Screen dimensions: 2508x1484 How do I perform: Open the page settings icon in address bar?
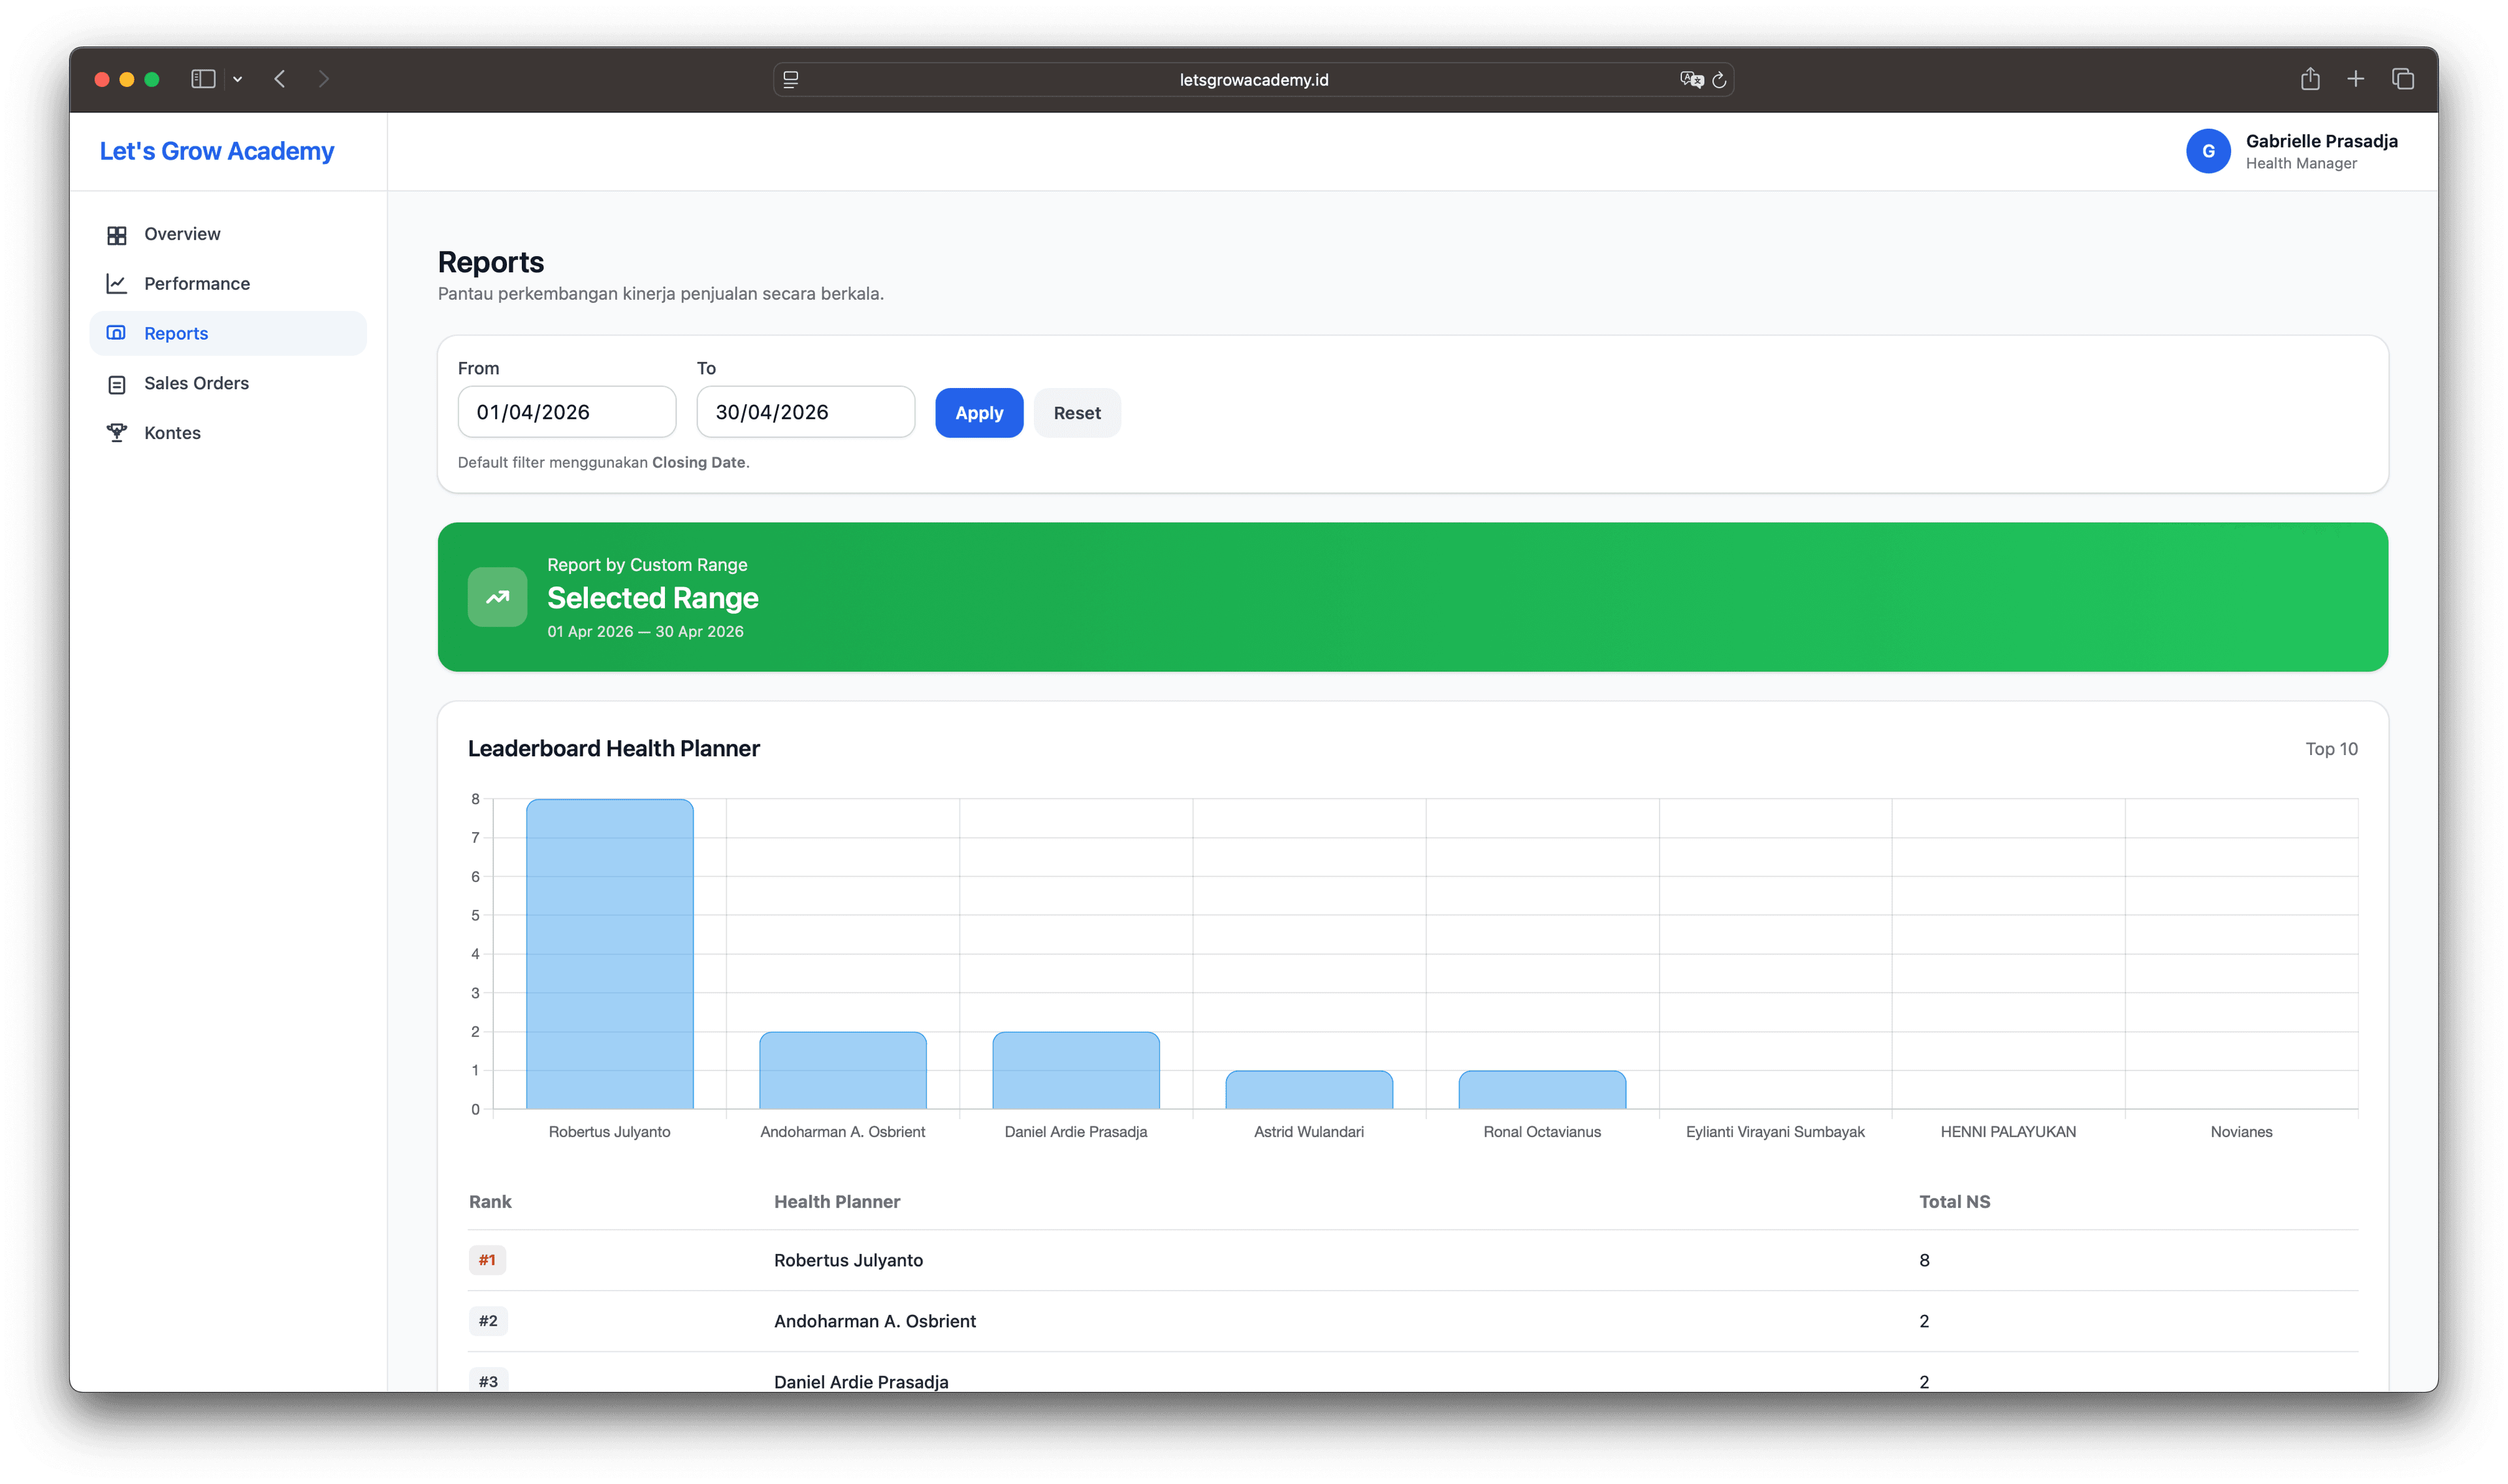[791, 79]
